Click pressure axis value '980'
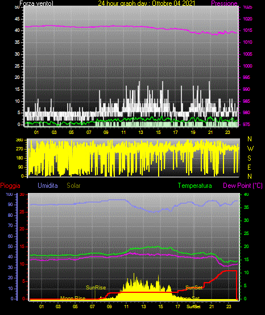 click(x=246, y=112)
